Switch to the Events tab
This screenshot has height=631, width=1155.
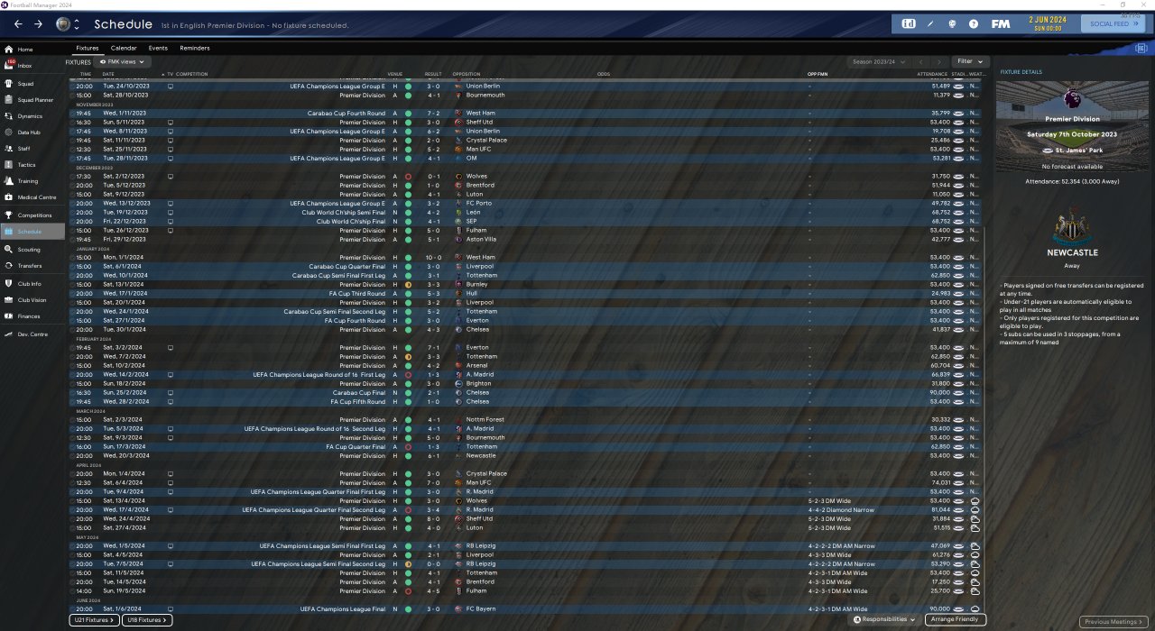tap(158, 48)
